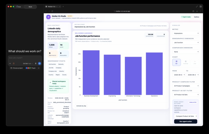Select the Job title pivot chip
This screenshot has width=209, height=134.
[51, 68]
